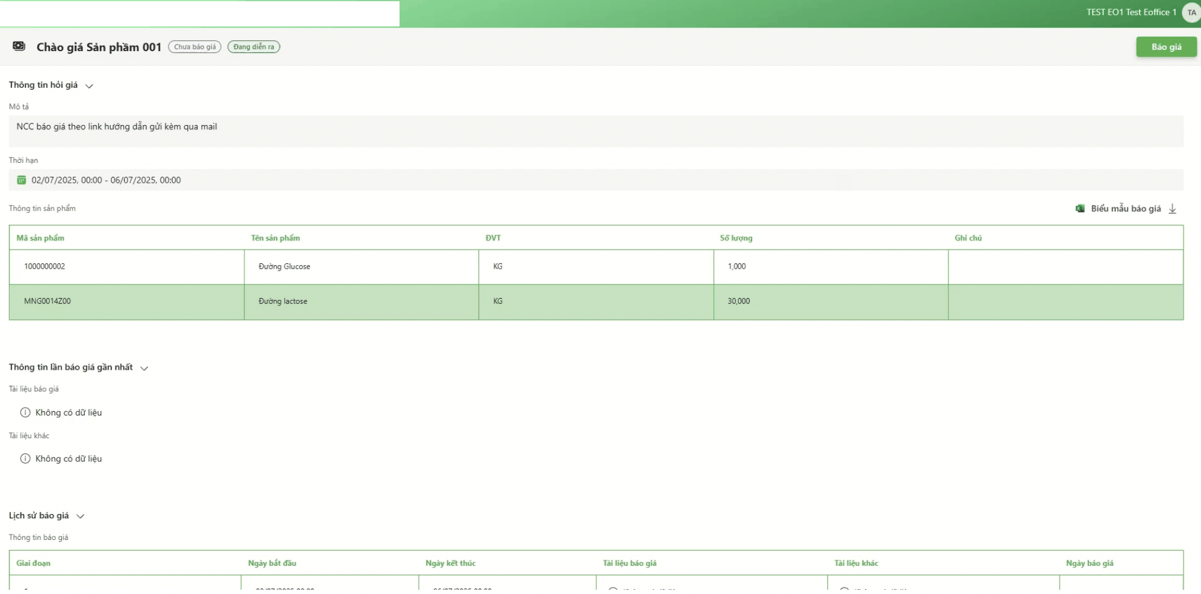Select product code 1000000002 cell
The height and width of the screenshot is (594, 1201).
(x=127, y=267)
